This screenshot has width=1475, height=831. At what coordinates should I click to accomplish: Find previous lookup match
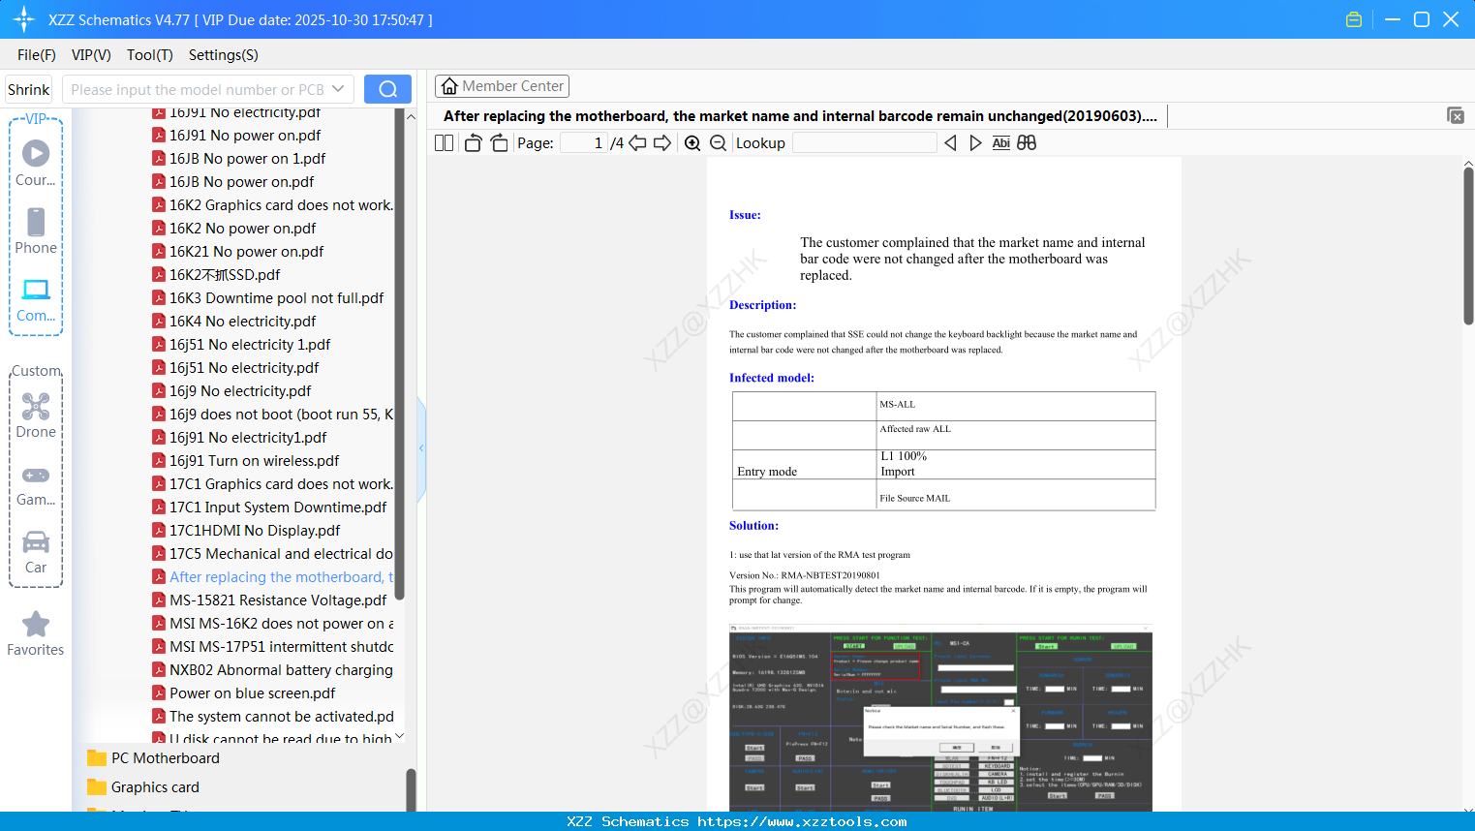point(950,143)
